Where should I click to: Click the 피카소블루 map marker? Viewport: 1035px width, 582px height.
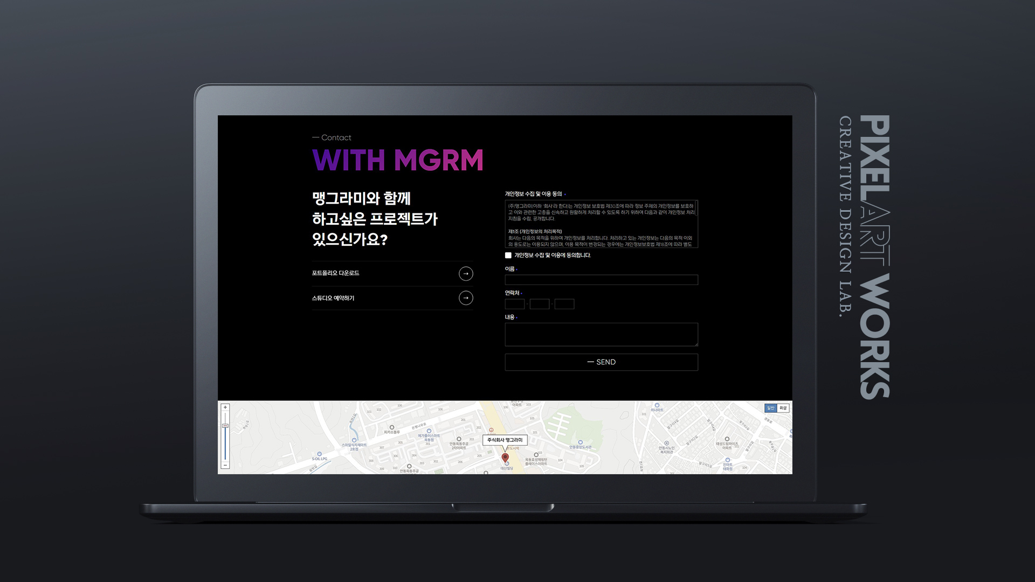[392, 428]
